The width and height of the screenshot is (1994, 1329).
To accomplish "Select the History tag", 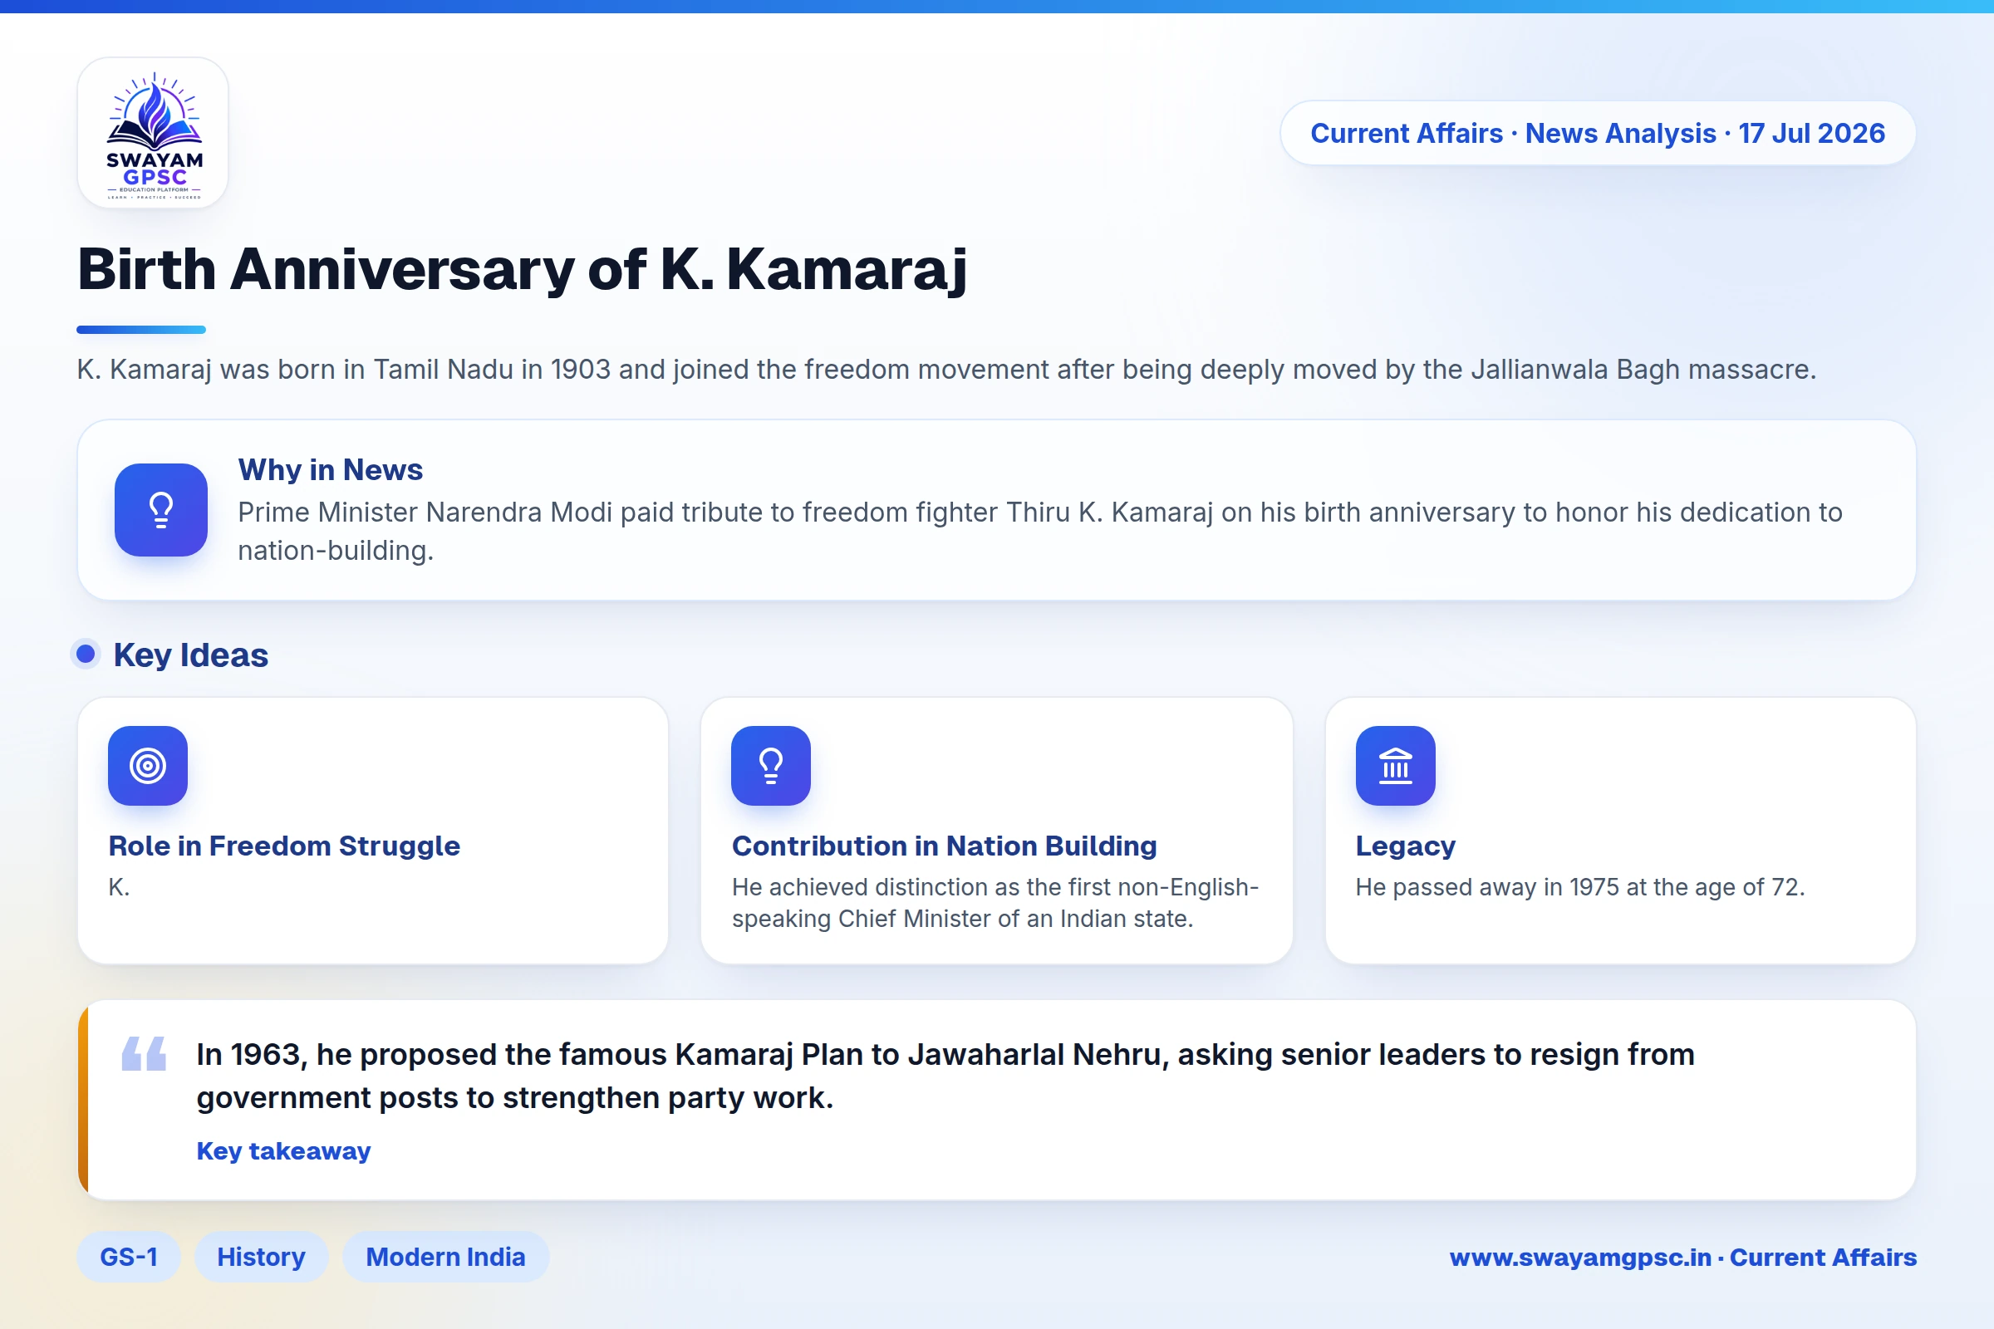I will (x=261, y=1257).
